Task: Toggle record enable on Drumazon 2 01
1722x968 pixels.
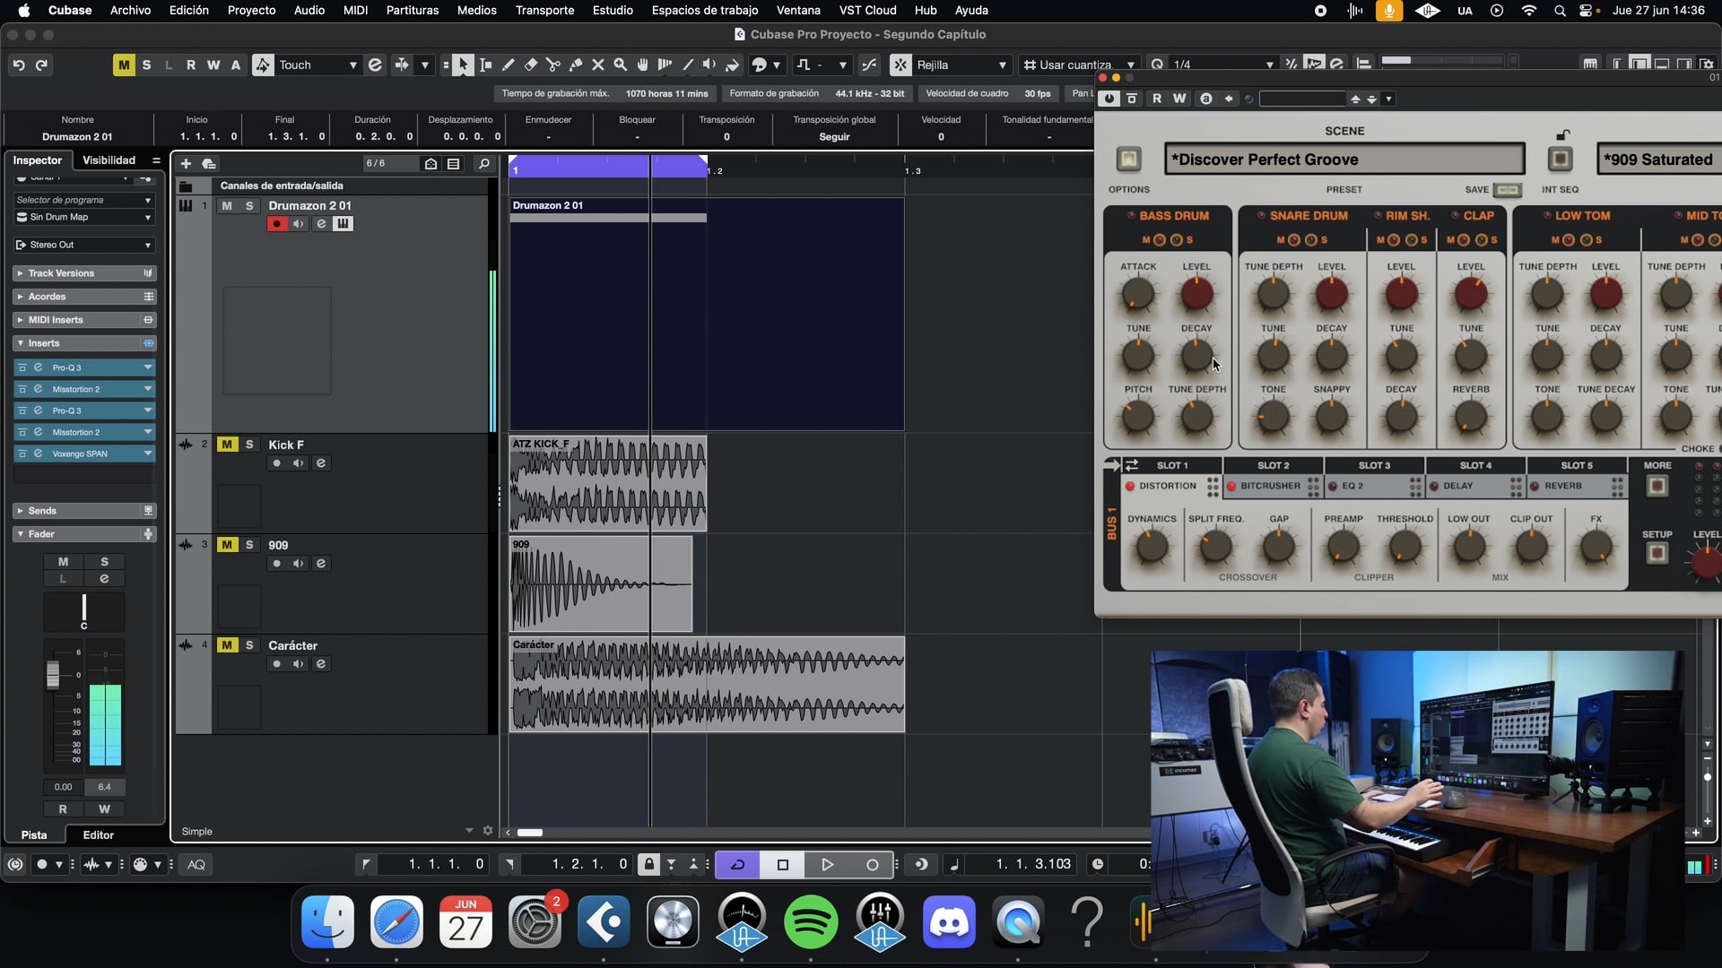Action: click(x=276, y=224)
